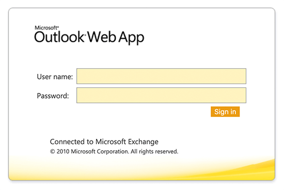Click the word "in" on Sign in button
This screenshot has width=284, height=190.
click(x=233, y=112)
